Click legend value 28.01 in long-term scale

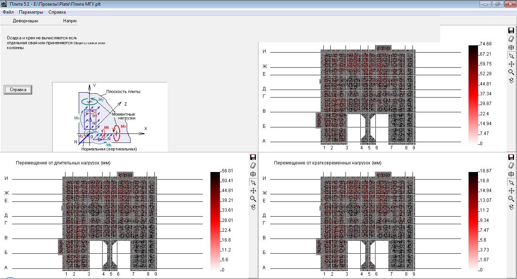point(227,220)
